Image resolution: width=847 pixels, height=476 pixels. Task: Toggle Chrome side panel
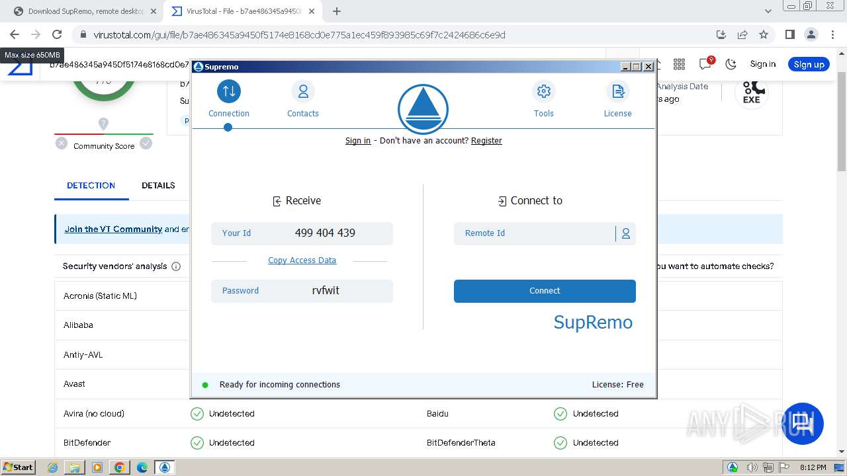789,34
